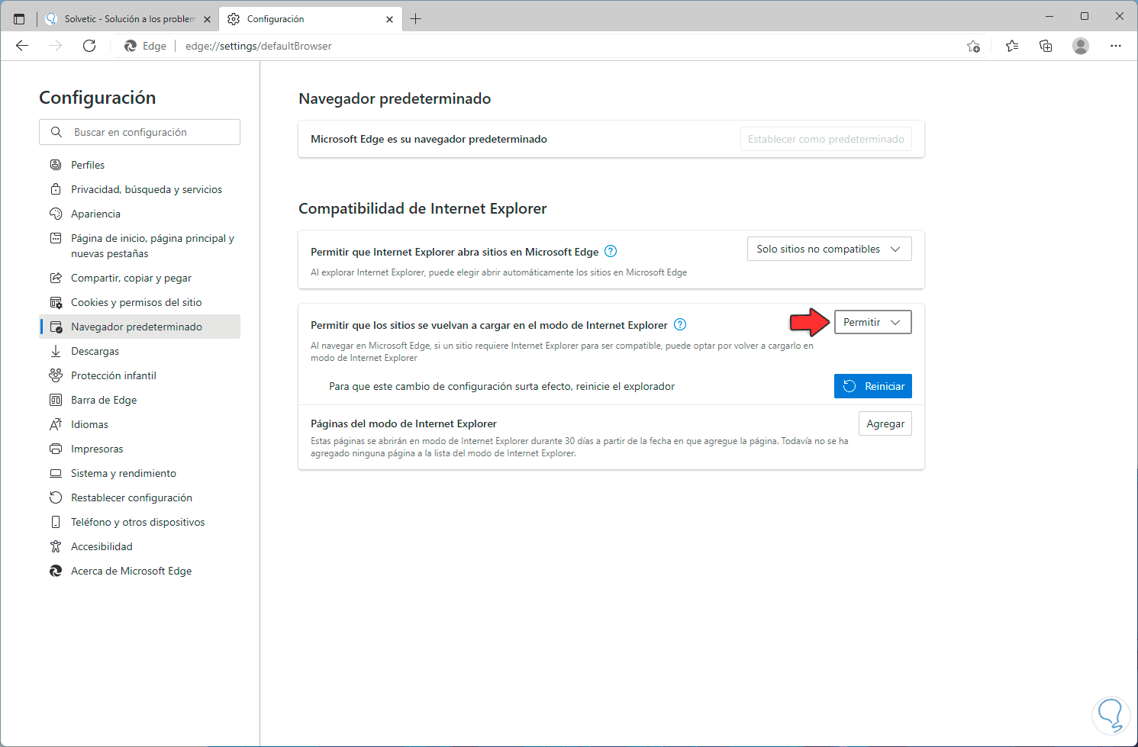Click the browser refresh icon
This screenshot has width=1138, height=747.
click(x=89, y=46)
